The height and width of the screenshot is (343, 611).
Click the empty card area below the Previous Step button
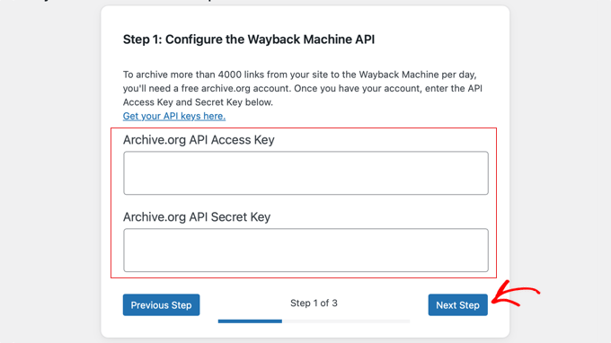pyautogui.click(x=162, y=326)
